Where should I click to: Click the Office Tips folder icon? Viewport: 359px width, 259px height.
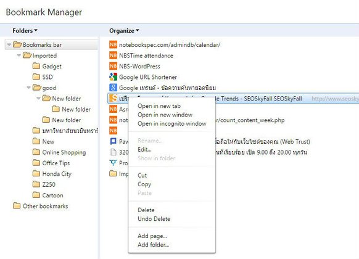click(x=36, y=163)
